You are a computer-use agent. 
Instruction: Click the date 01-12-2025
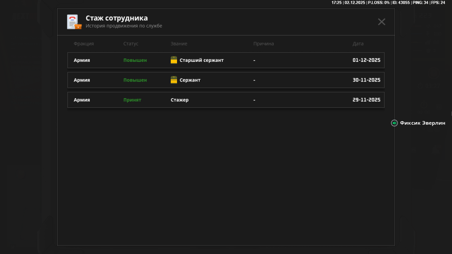point(366,60)
